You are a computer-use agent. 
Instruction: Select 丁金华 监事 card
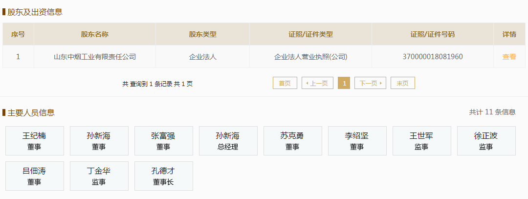point(99,176)
